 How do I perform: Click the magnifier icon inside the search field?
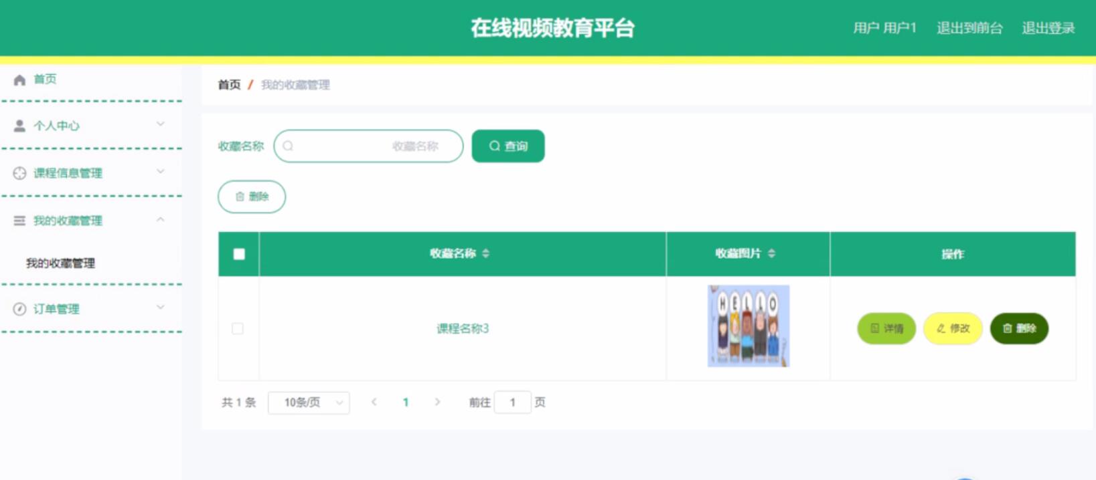coord(288,146)
